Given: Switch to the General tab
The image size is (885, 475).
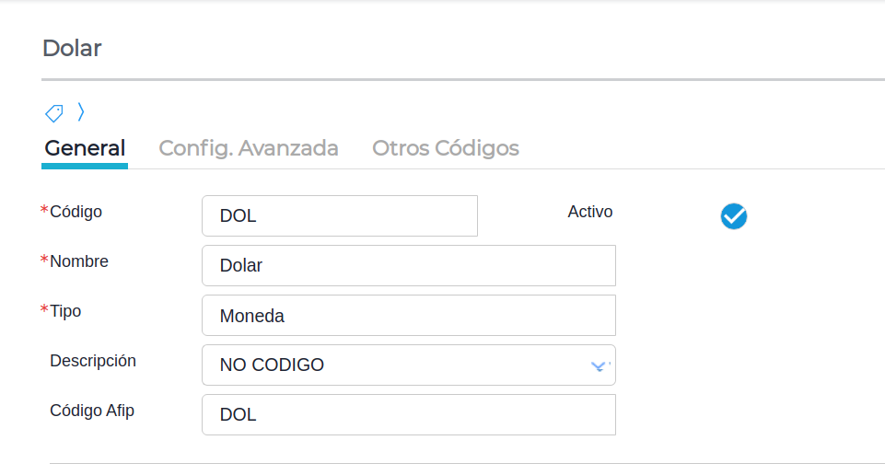Looking at the screenshot, I should click(85, 148).
